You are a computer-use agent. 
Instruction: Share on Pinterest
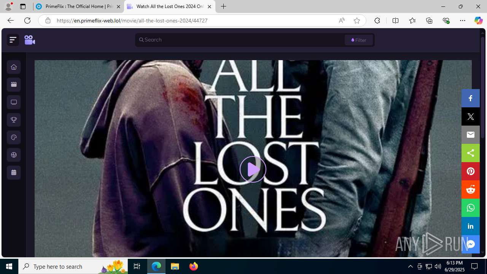tap(471, 171)
